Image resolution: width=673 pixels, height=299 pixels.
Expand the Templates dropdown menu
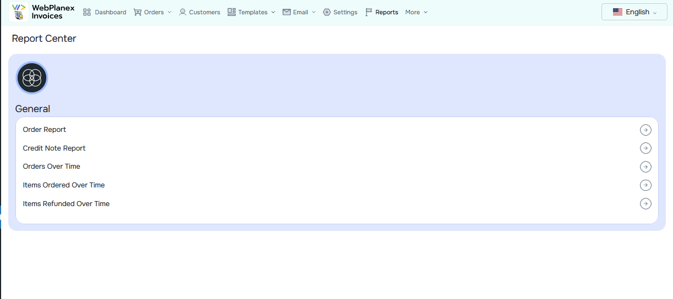click(251, 12)
